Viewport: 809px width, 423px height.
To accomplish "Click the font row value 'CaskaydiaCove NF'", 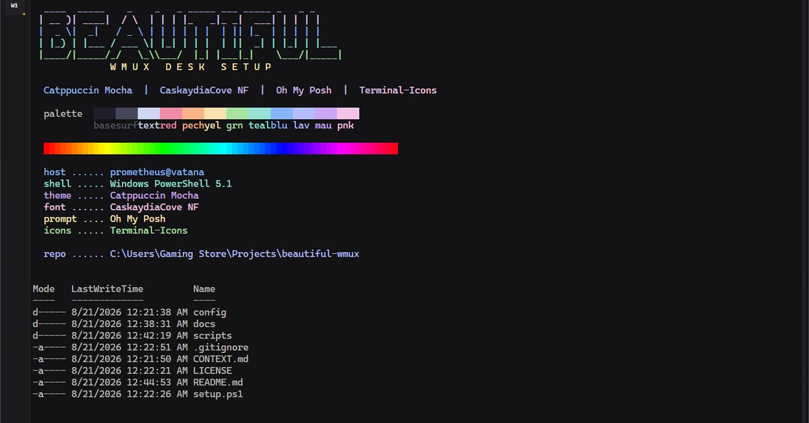I will (x=154, y=207).
